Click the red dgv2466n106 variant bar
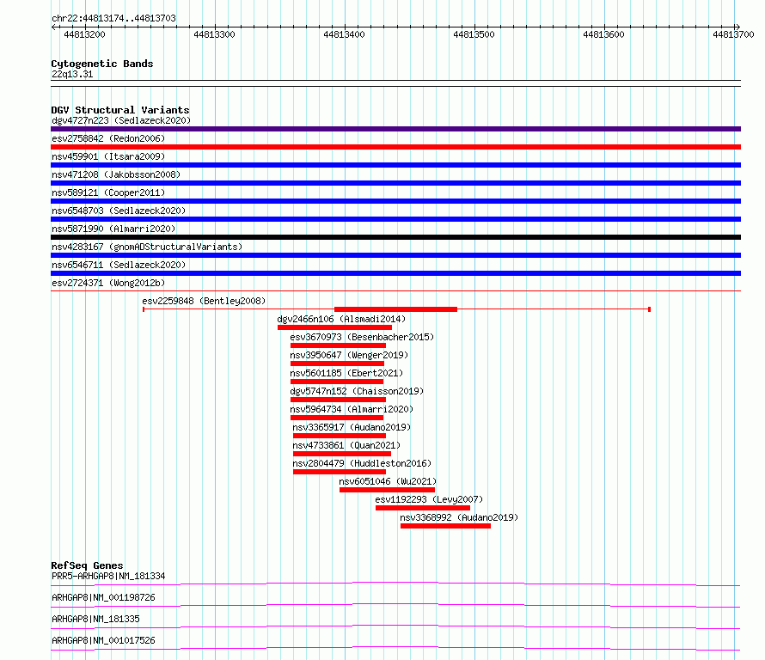 tap(334, 327)
